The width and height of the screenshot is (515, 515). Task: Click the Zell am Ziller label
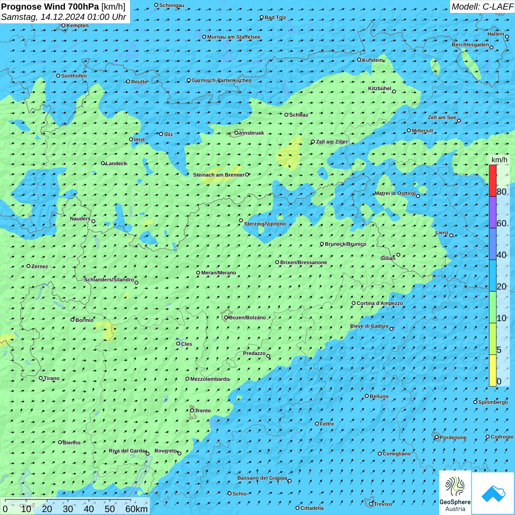[x=332, y=142]
